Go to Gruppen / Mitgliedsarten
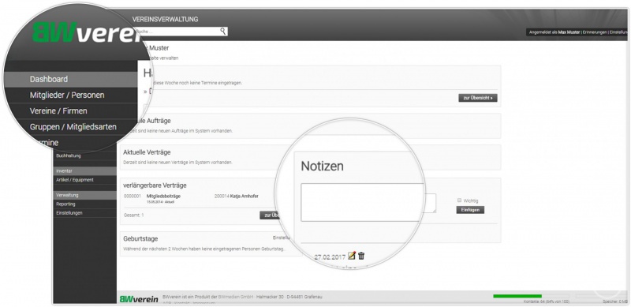The width and height of the screenshot is (631, 307). coord(73,126)
